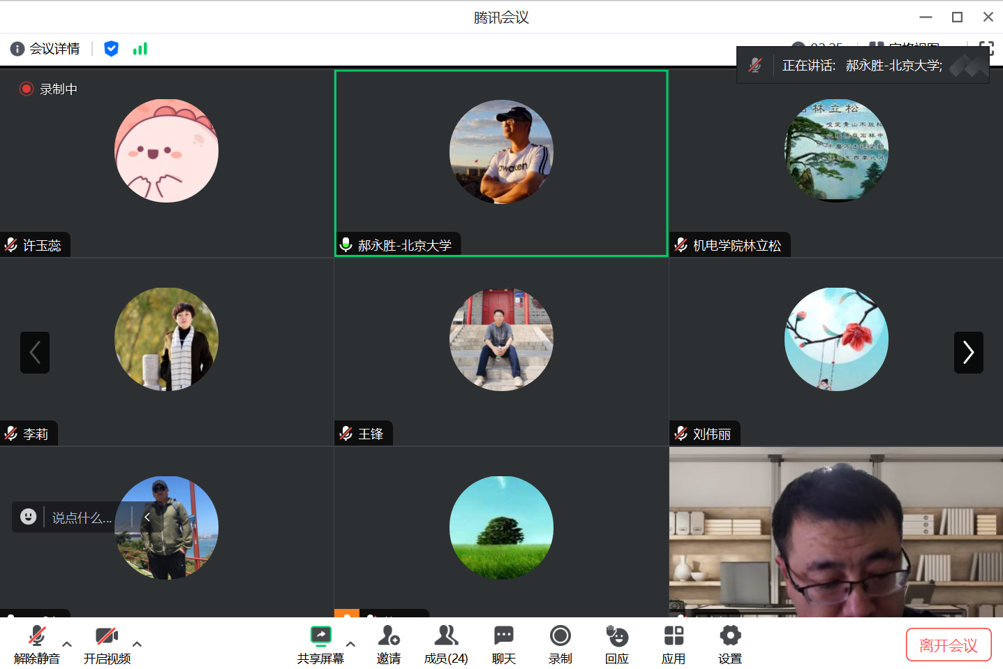Open the 聊天 chat panel
The height and width of the screenshot is (669, 1003).
coord(503,645)
